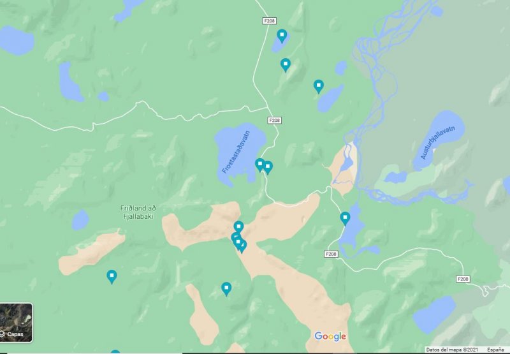Click the España link
The image size is (510, 354).
[495, 350]
